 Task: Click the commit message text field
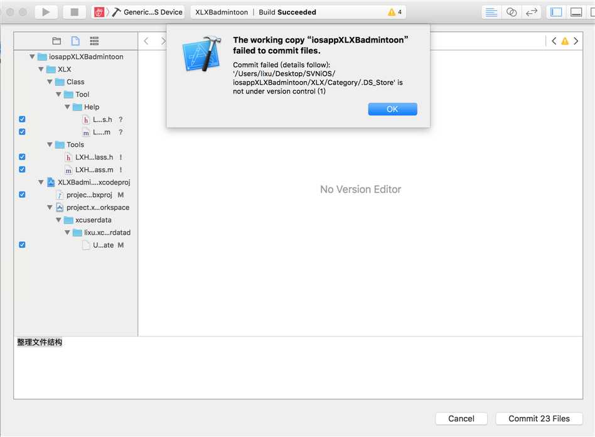pos(298,367)
